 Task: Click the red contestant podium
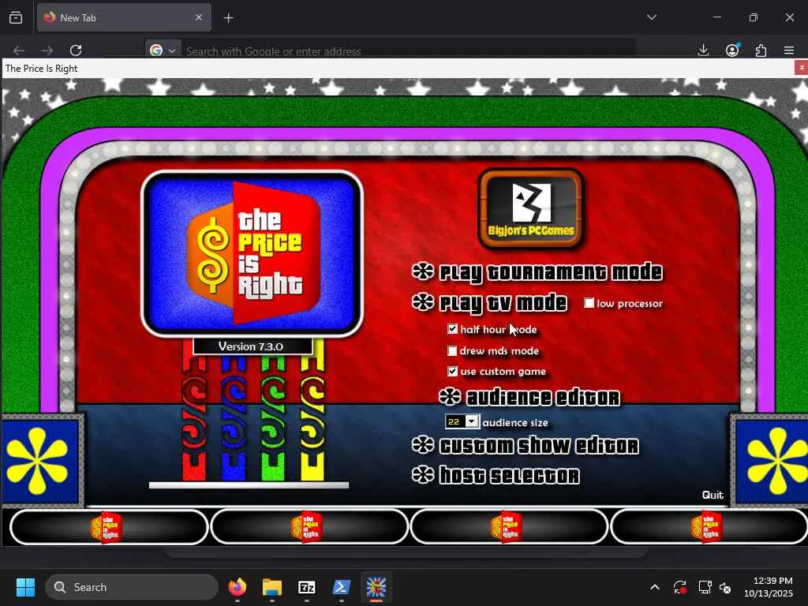(x=194, y=410)
